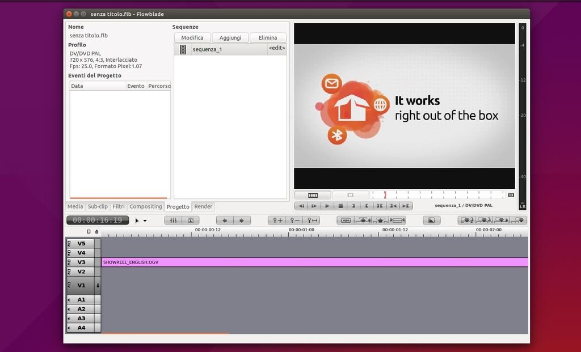Image resolution: width=581 pixels, height=352 pixels.
Task: Open the audio mixer sliders icon
Action: [173, 220]
